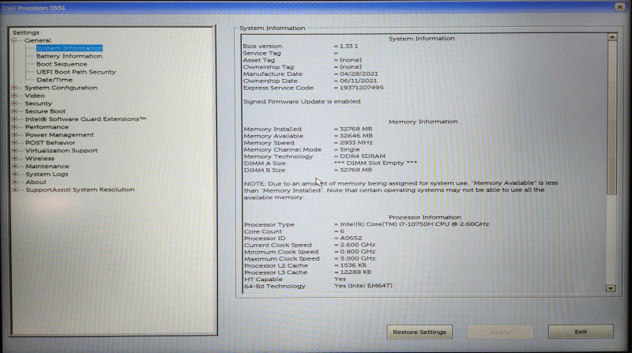Viewport: 632px width, 353px height.
Task: Select Power Management category label
Action: [59, 134]
